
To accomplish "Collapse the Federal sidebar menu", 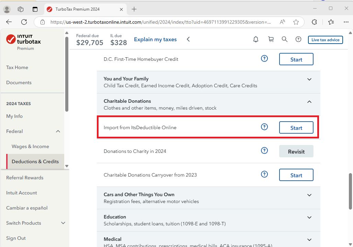I will [58, 131].
